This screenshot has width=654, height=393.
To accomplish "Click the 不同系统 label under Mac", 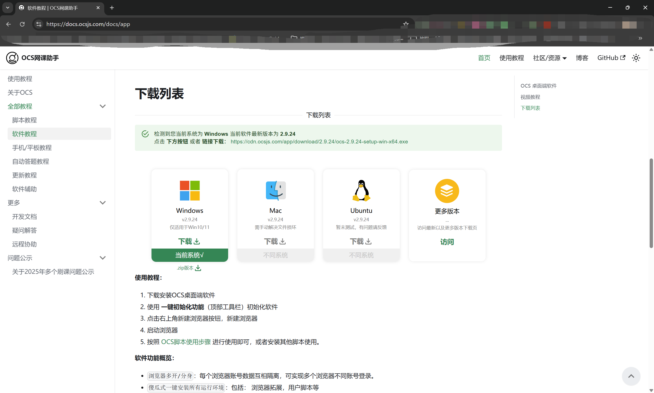I will click(x=275, y=255).
